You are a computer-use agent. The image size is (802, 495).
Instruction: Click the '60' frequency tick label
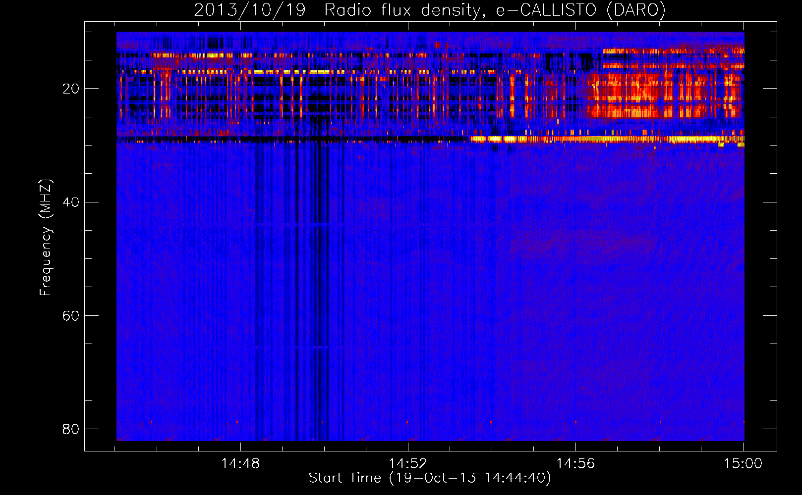[71, 315]
